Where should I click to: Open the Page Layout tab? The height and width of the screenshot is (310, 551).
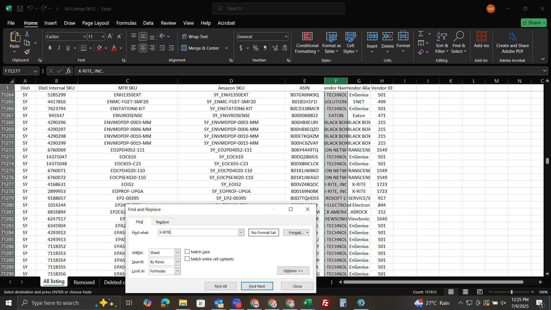point(96,23)
